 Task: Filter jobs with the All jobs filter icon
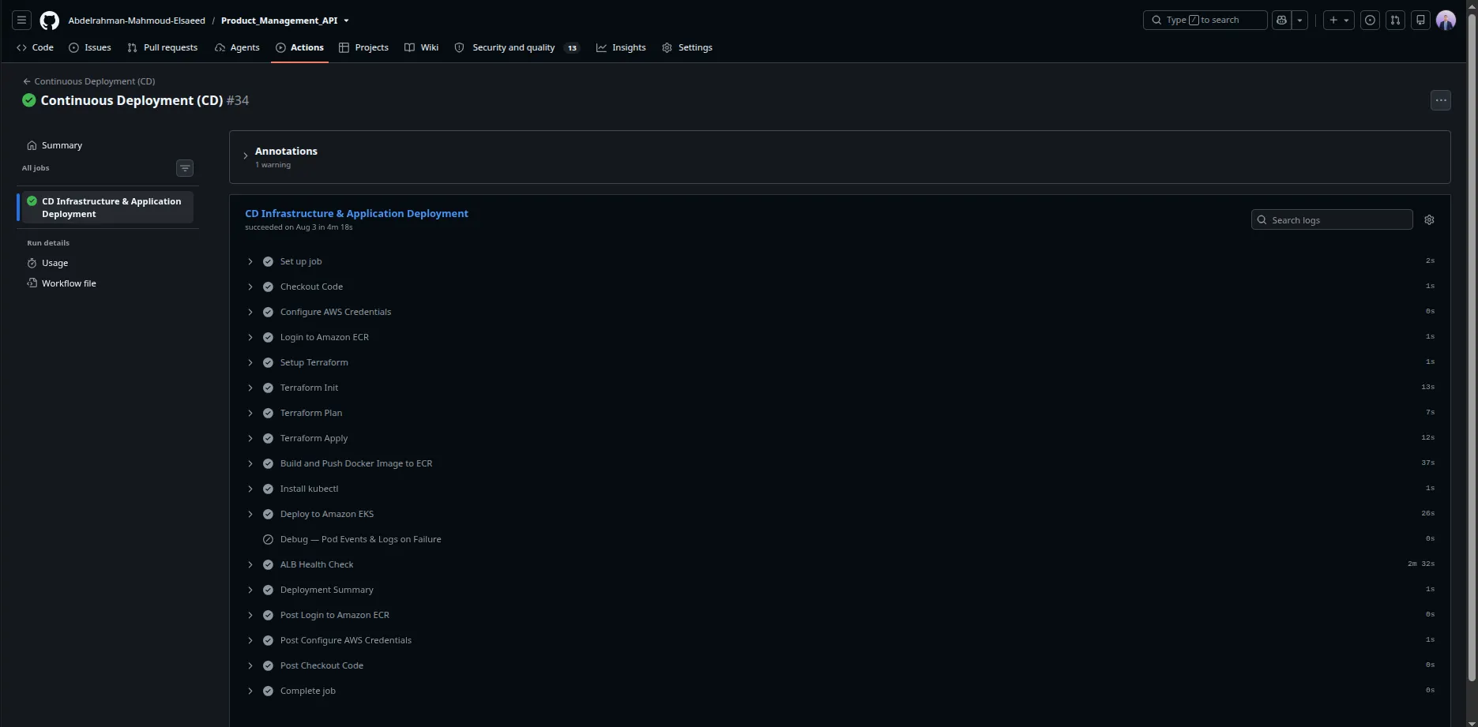[185, 168]
